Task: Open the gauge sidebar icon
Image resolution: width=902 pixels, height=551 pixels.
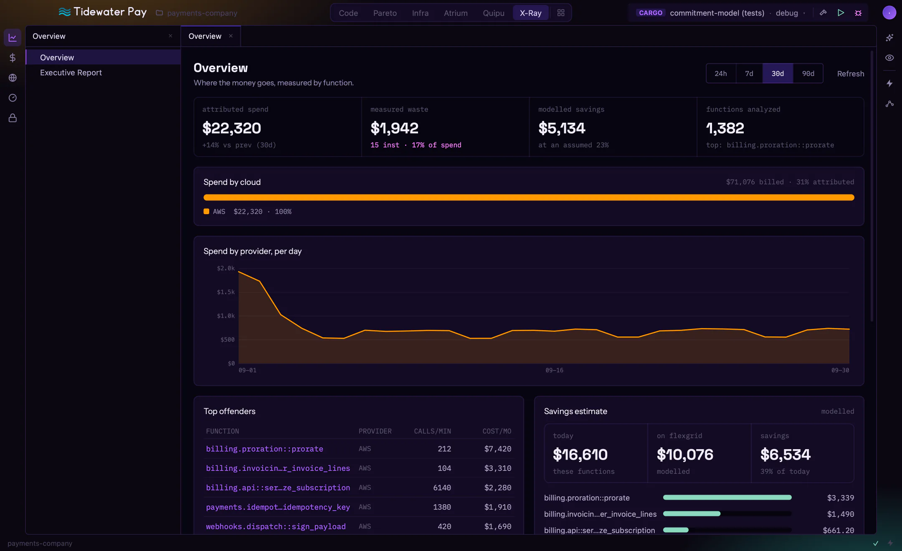Action: 13,98
